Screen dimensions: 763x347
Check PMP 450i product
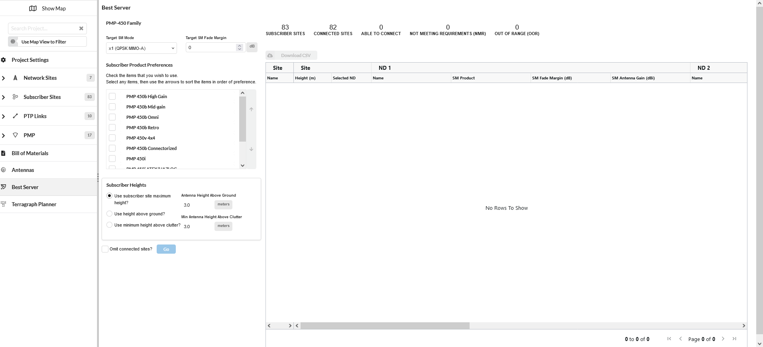pos(112,159)
